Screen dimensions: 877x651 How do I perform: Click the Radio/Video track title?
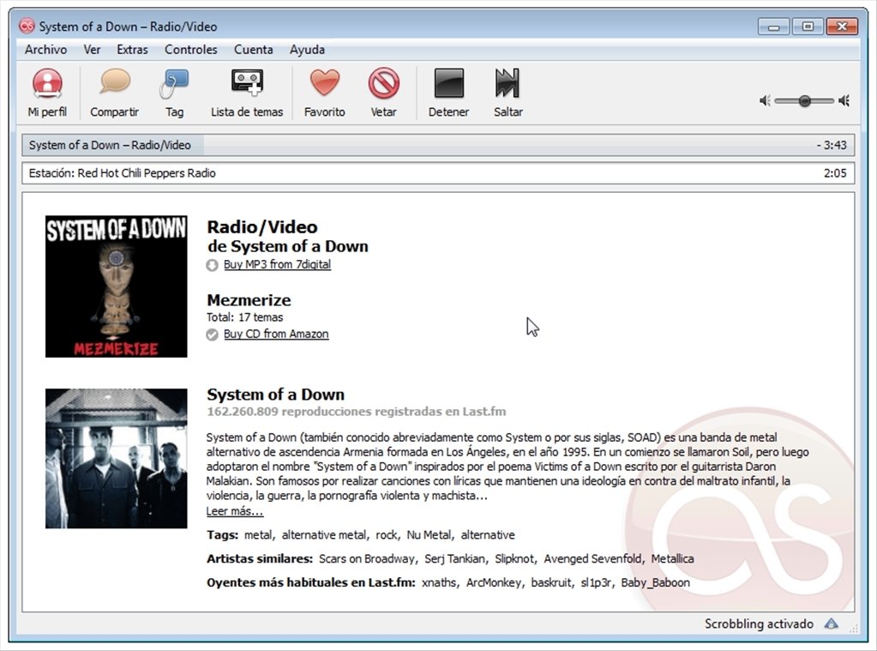[261, 227]
